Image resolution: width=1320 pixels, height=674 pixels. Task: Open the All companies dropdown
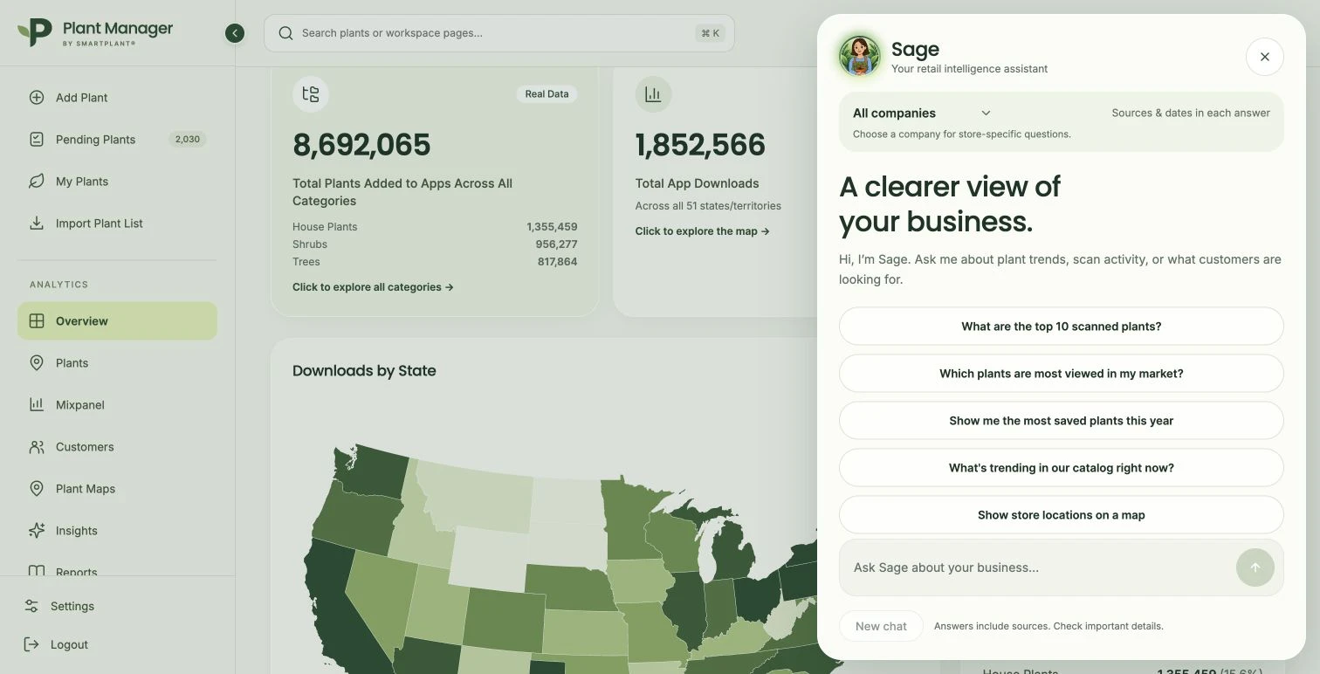pos(922,113)
